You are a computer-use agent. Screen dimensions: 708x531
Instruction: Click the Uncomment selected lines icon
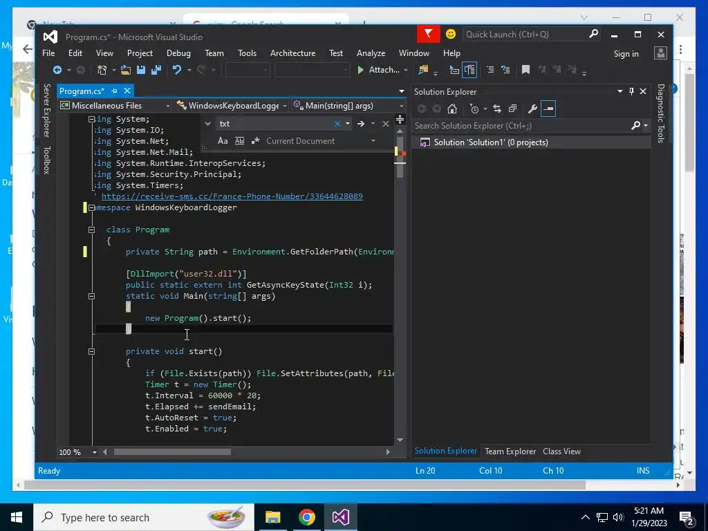[505, 70]
